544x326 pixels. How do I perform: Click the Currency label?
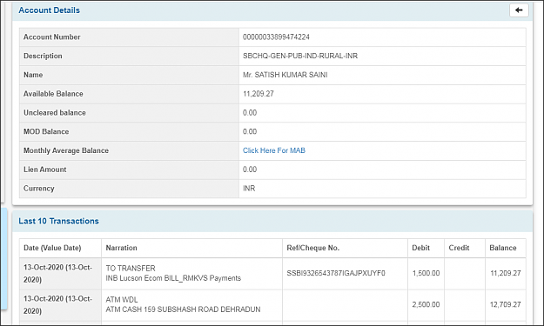point(39,189)
